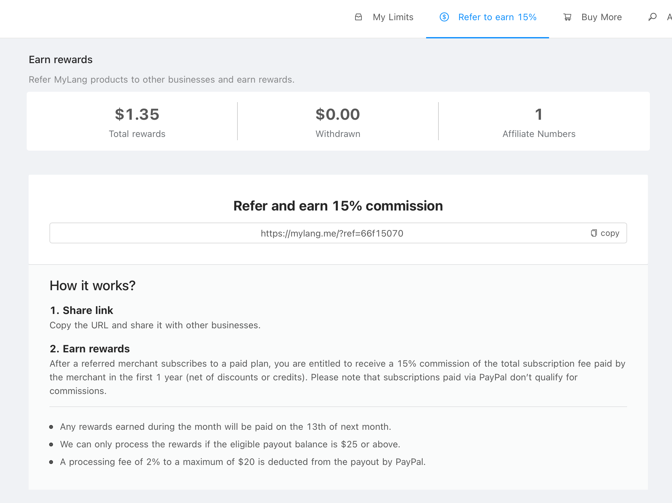Screen dimensions: 672x503
Task: Click the $1.35 Total rewards figure
Action: click(x=137, y=114)
